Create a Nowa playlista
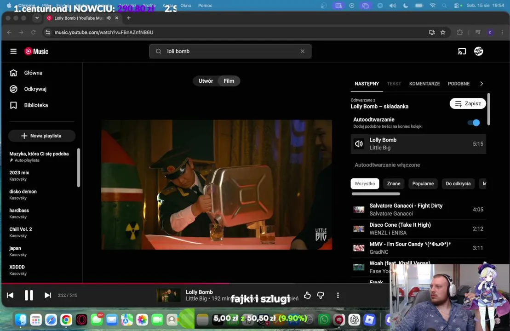The height and width of the screenshot is (331, 510). click(42, 136)
